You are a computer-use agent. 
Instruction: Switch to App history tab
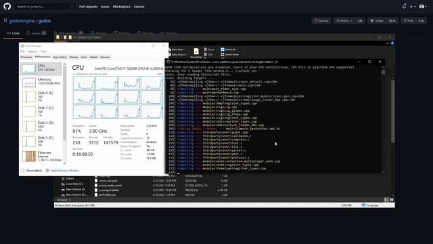[60, 57]
